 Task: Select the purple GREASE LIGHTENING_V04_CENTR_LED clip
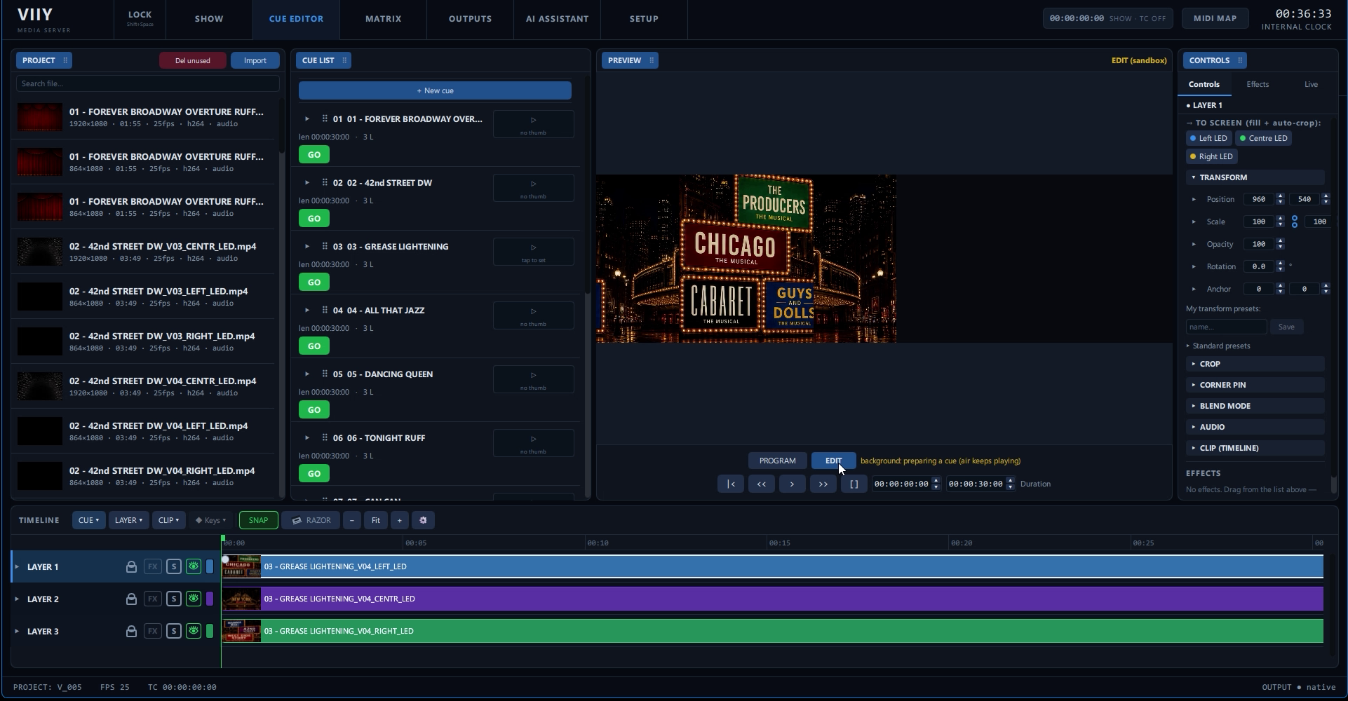pyautogui.click(x=772, y=599)
